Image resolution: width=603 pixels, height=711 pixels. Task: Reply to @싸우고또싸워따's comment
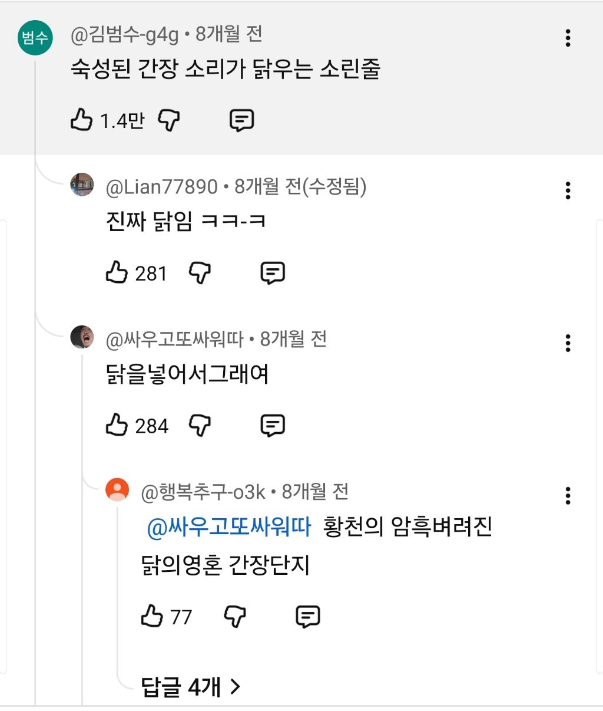click(x=273, y=425)
